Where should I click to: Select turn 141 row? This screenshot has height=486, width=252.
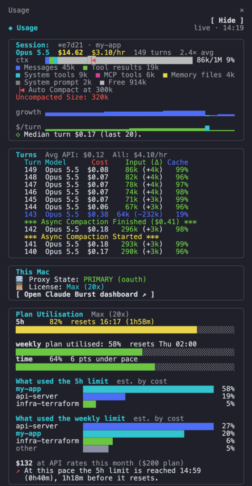point(107,244)
